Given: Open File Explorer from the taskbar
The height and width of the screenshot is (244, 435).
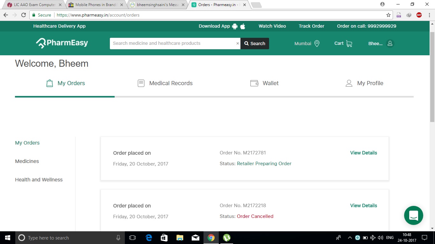Looking at the screenshot, I should [180, 238].
